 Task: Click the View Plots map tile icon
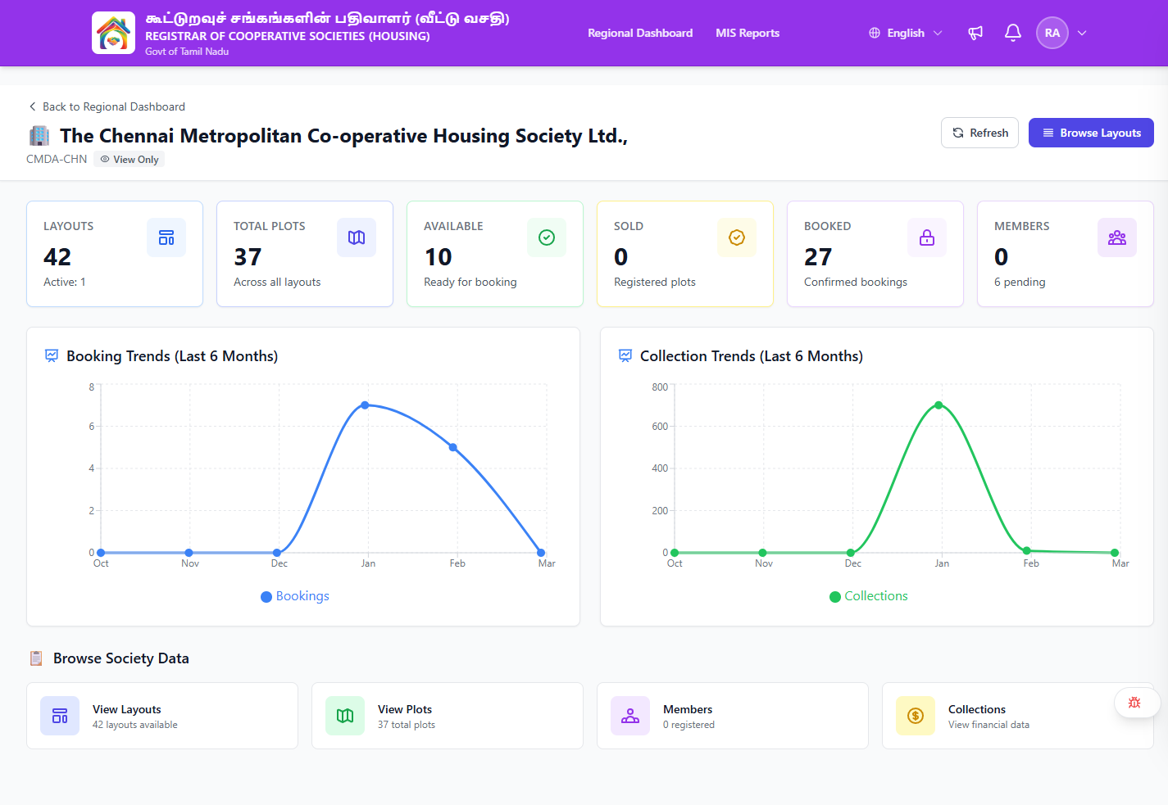(345, 716)
